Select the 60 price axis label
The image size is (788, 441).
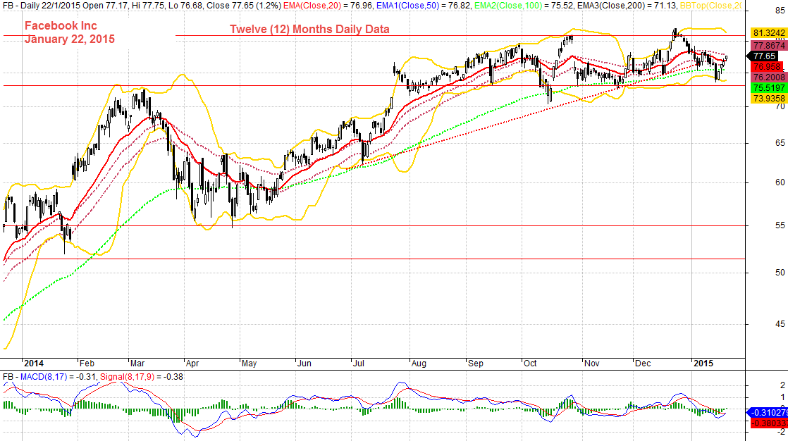tap(780, 182)
